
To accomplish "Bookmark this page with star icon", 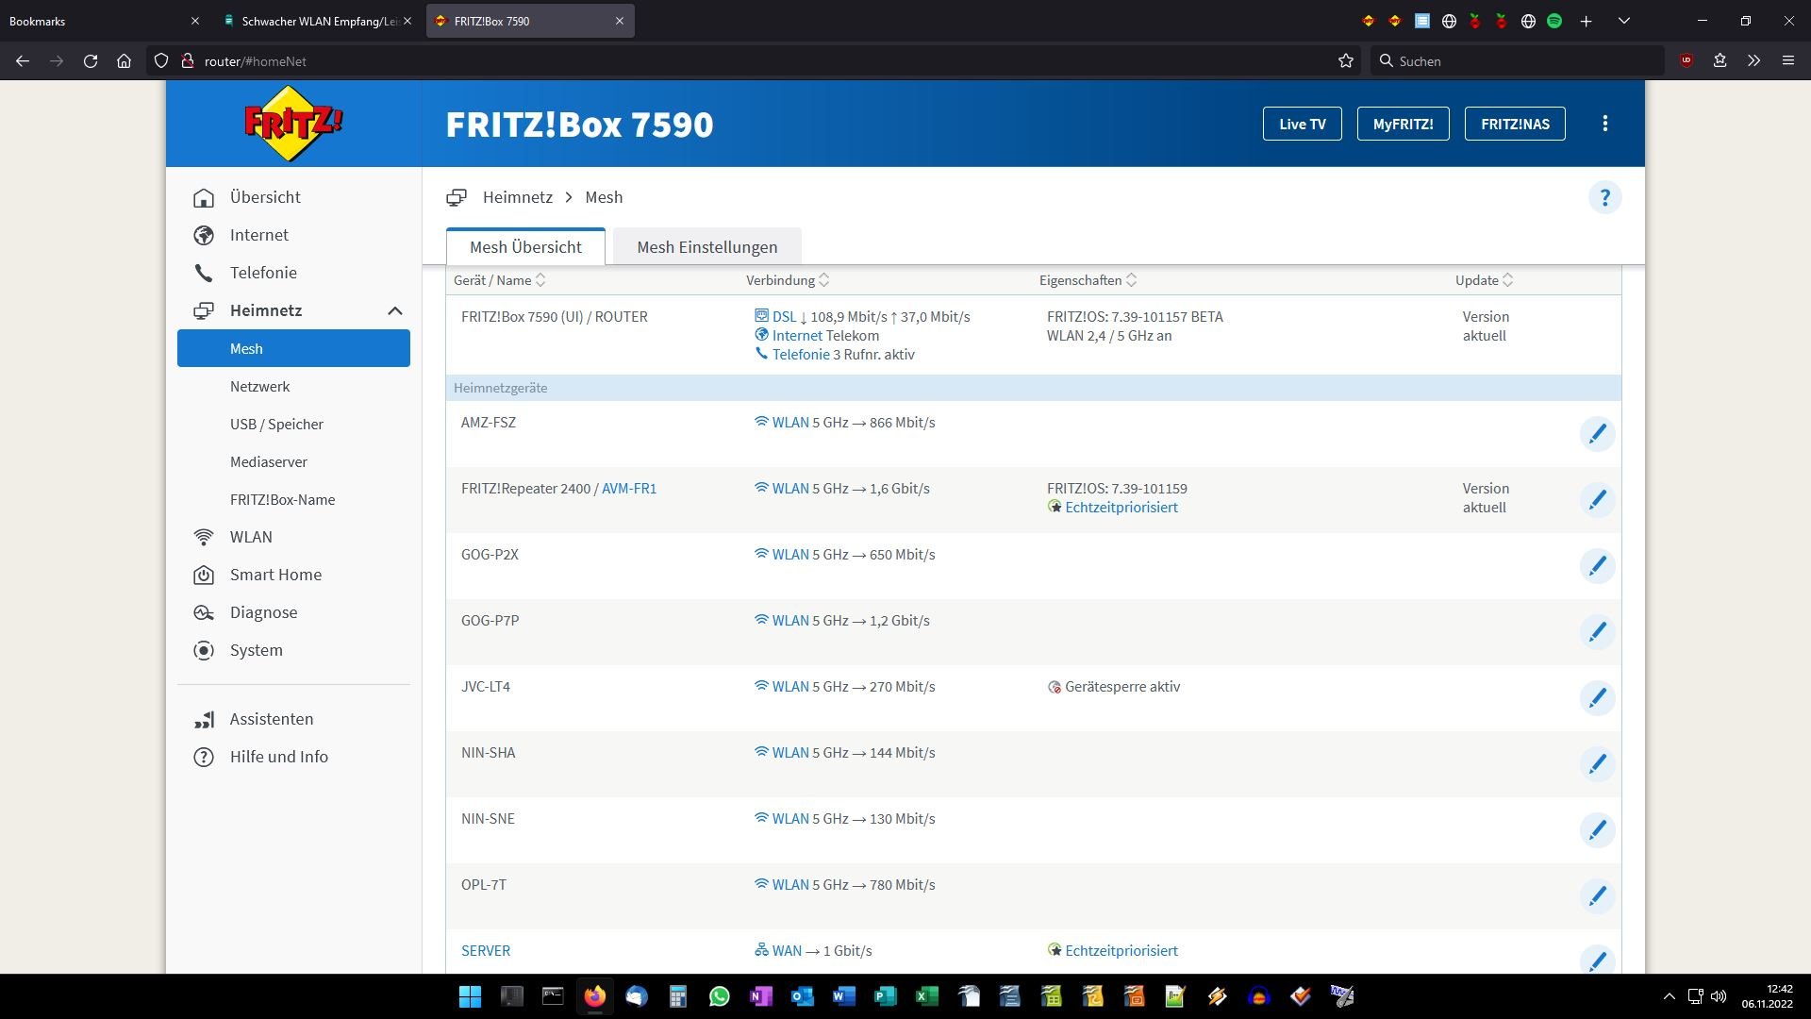I will [1345, 61].
